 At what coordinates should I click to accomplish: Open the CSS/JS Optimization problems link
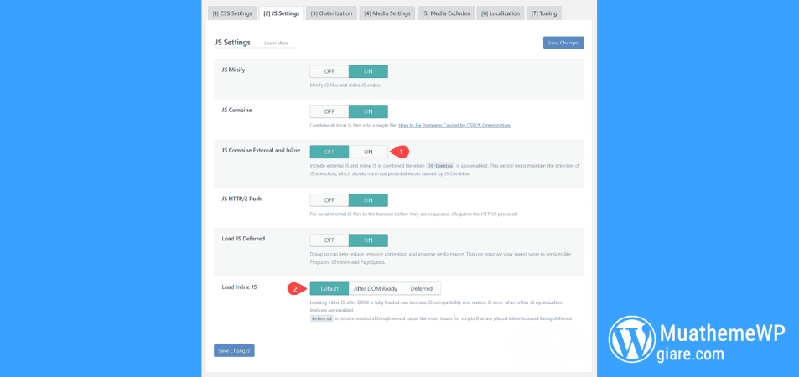[x=454, y=125]
